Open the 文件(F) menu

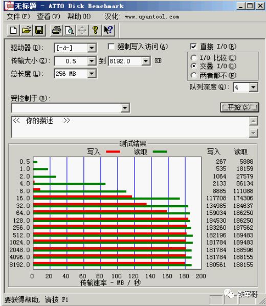tap(18, 16)
